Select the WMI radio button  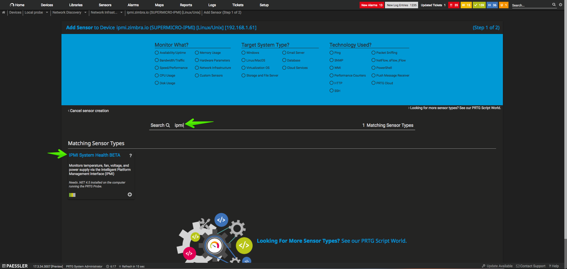click(332, 68)
